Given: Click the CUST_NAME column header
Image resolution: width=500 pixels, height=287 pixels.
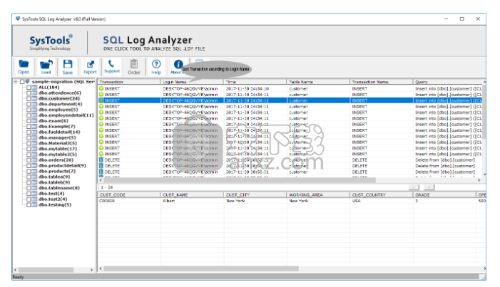Looking at the screenshot, I should tap(192, 194).
